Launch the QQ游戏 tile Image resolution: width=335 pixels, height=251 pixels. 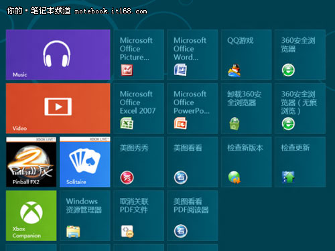[x=246, y=55]
